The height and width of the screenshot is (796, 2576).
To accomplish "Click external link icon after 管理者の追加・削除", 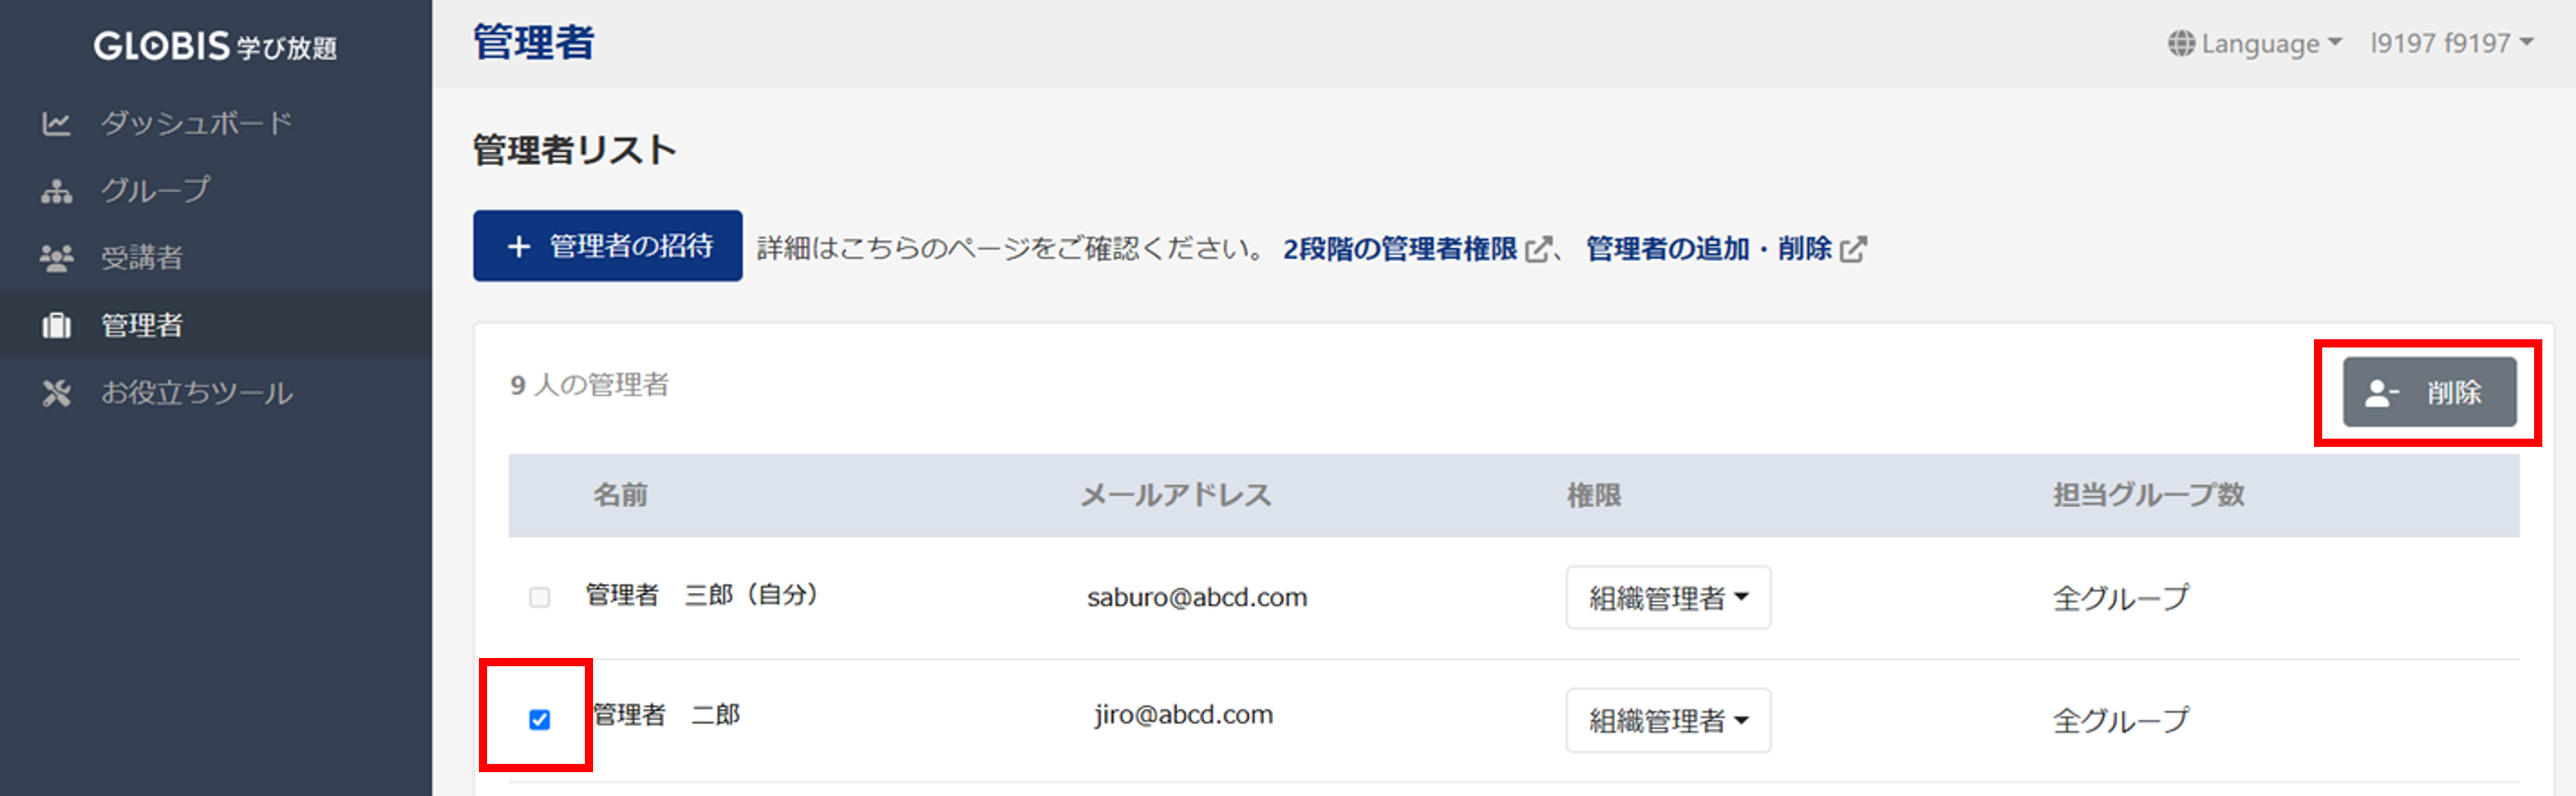I will (1853, 249).
